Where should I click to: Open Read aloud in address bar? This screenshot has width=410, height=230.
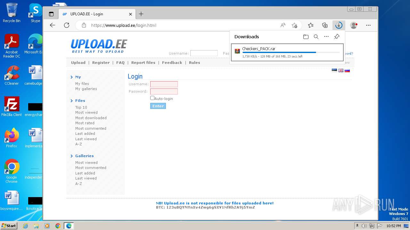283,25
